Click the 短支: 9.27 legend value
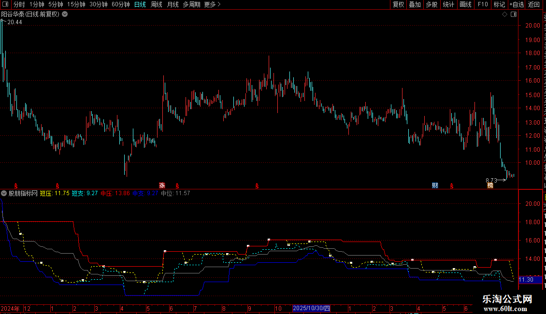Viewport: 546px width, 314px height. pos(85,193)
